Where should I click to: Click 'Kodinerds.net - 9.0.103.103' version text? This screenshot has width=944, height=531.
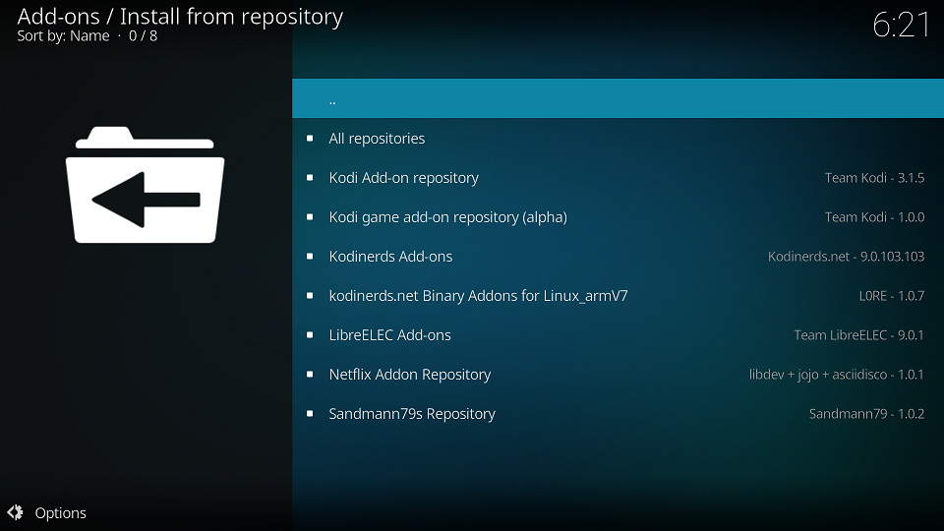pyautogui.click(x=846, y=257)
